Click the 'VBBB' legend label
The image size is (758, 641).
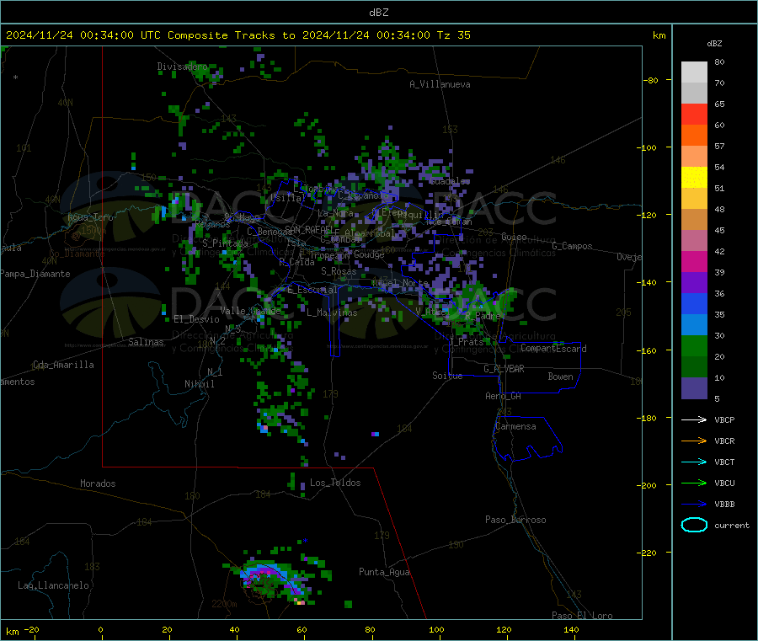724,504
